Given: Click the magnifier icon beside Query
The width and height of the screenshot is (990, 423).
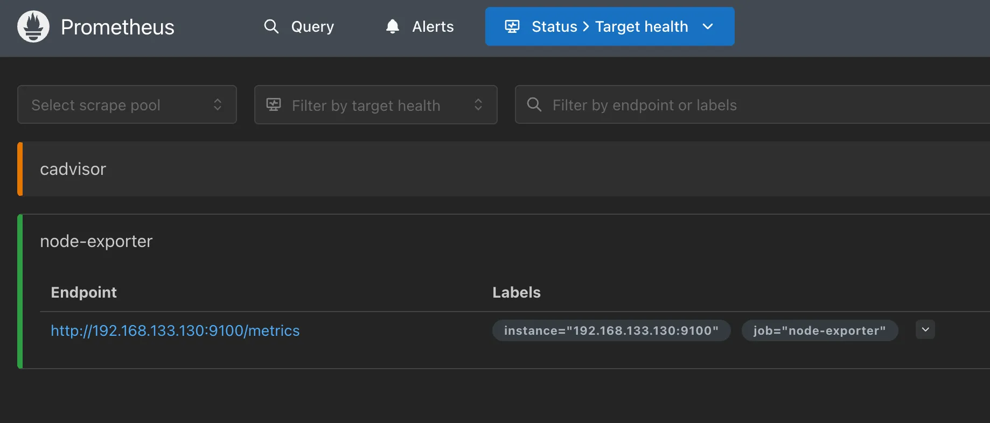Looking at the screenshot, I should 271,26.
